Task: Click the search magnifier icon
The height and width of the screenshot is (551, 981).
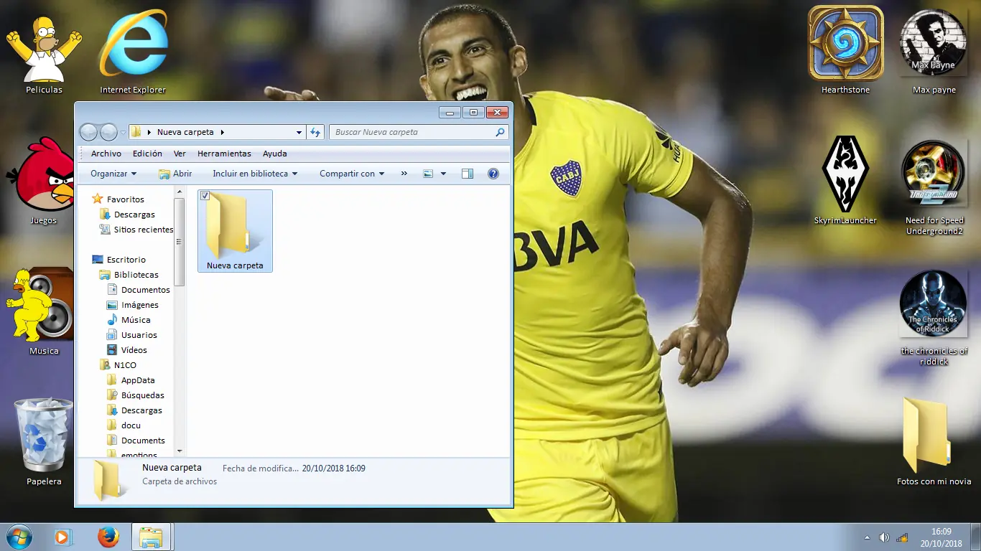Action: click(500, 132)
